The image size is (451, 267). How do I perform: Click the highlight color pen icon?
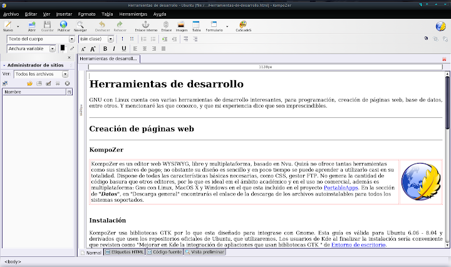click(x=72, y=49)
